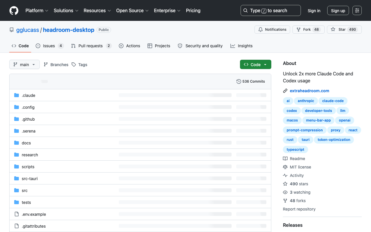
Task: Click the fork icon in Fork button
Action: point(299,30)
